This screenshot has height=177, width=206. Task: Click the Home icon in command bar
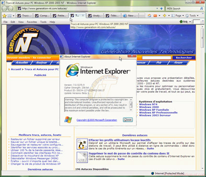point(149,16)
